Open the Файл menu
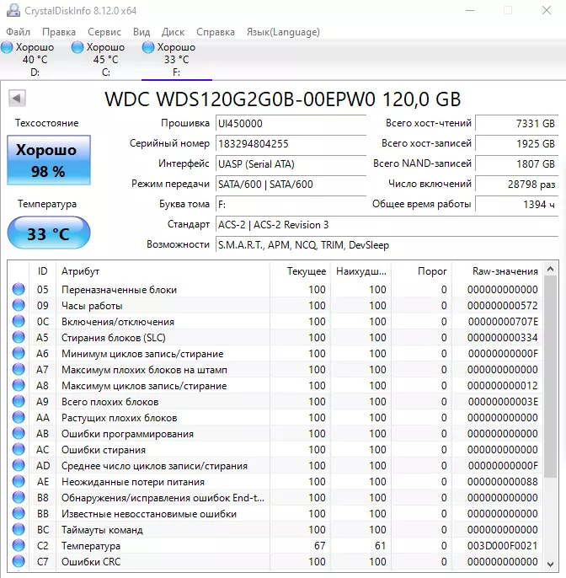Screen dimensions: 566x578 (18, 32)
